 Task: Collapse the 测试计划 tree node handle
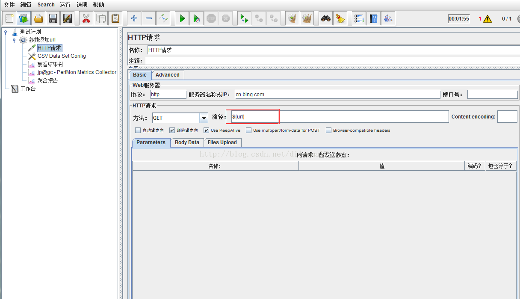6,32
